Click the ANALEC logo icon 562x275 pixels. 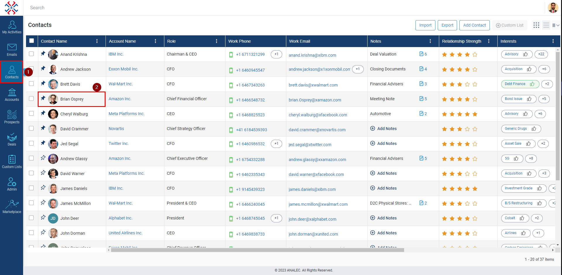point(11,8)
